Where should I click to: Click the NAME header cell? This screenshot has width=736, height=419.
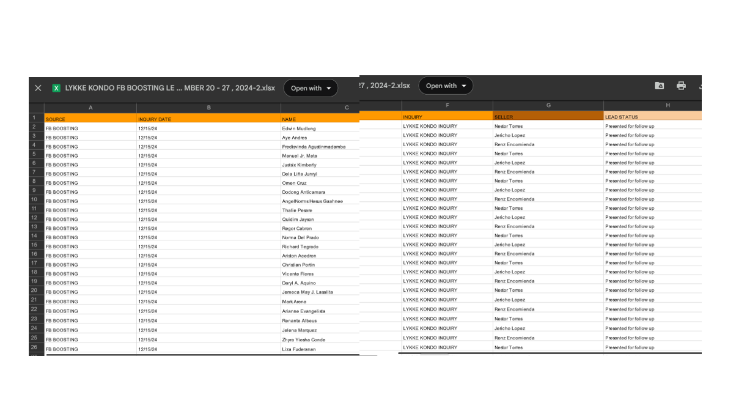tap(320, 119)
